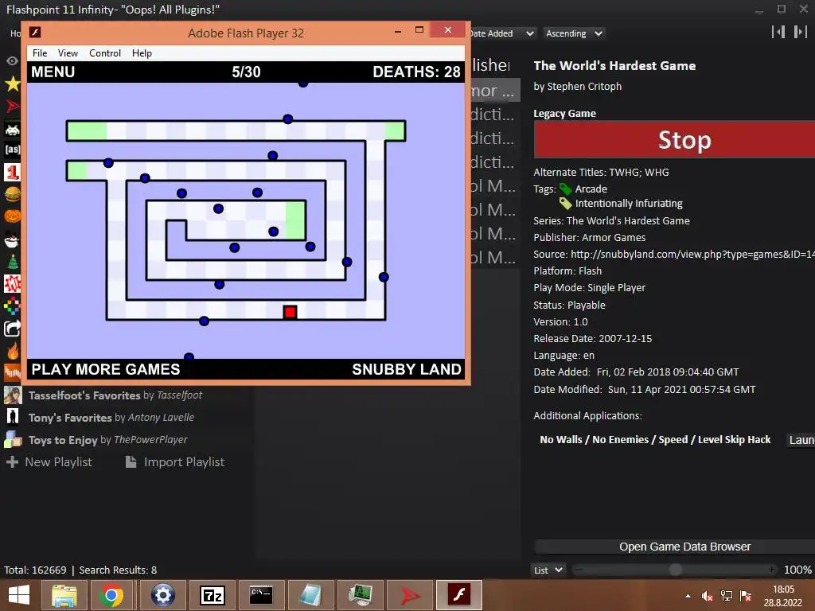Open the flame playlist icon

tap(12, 351)
